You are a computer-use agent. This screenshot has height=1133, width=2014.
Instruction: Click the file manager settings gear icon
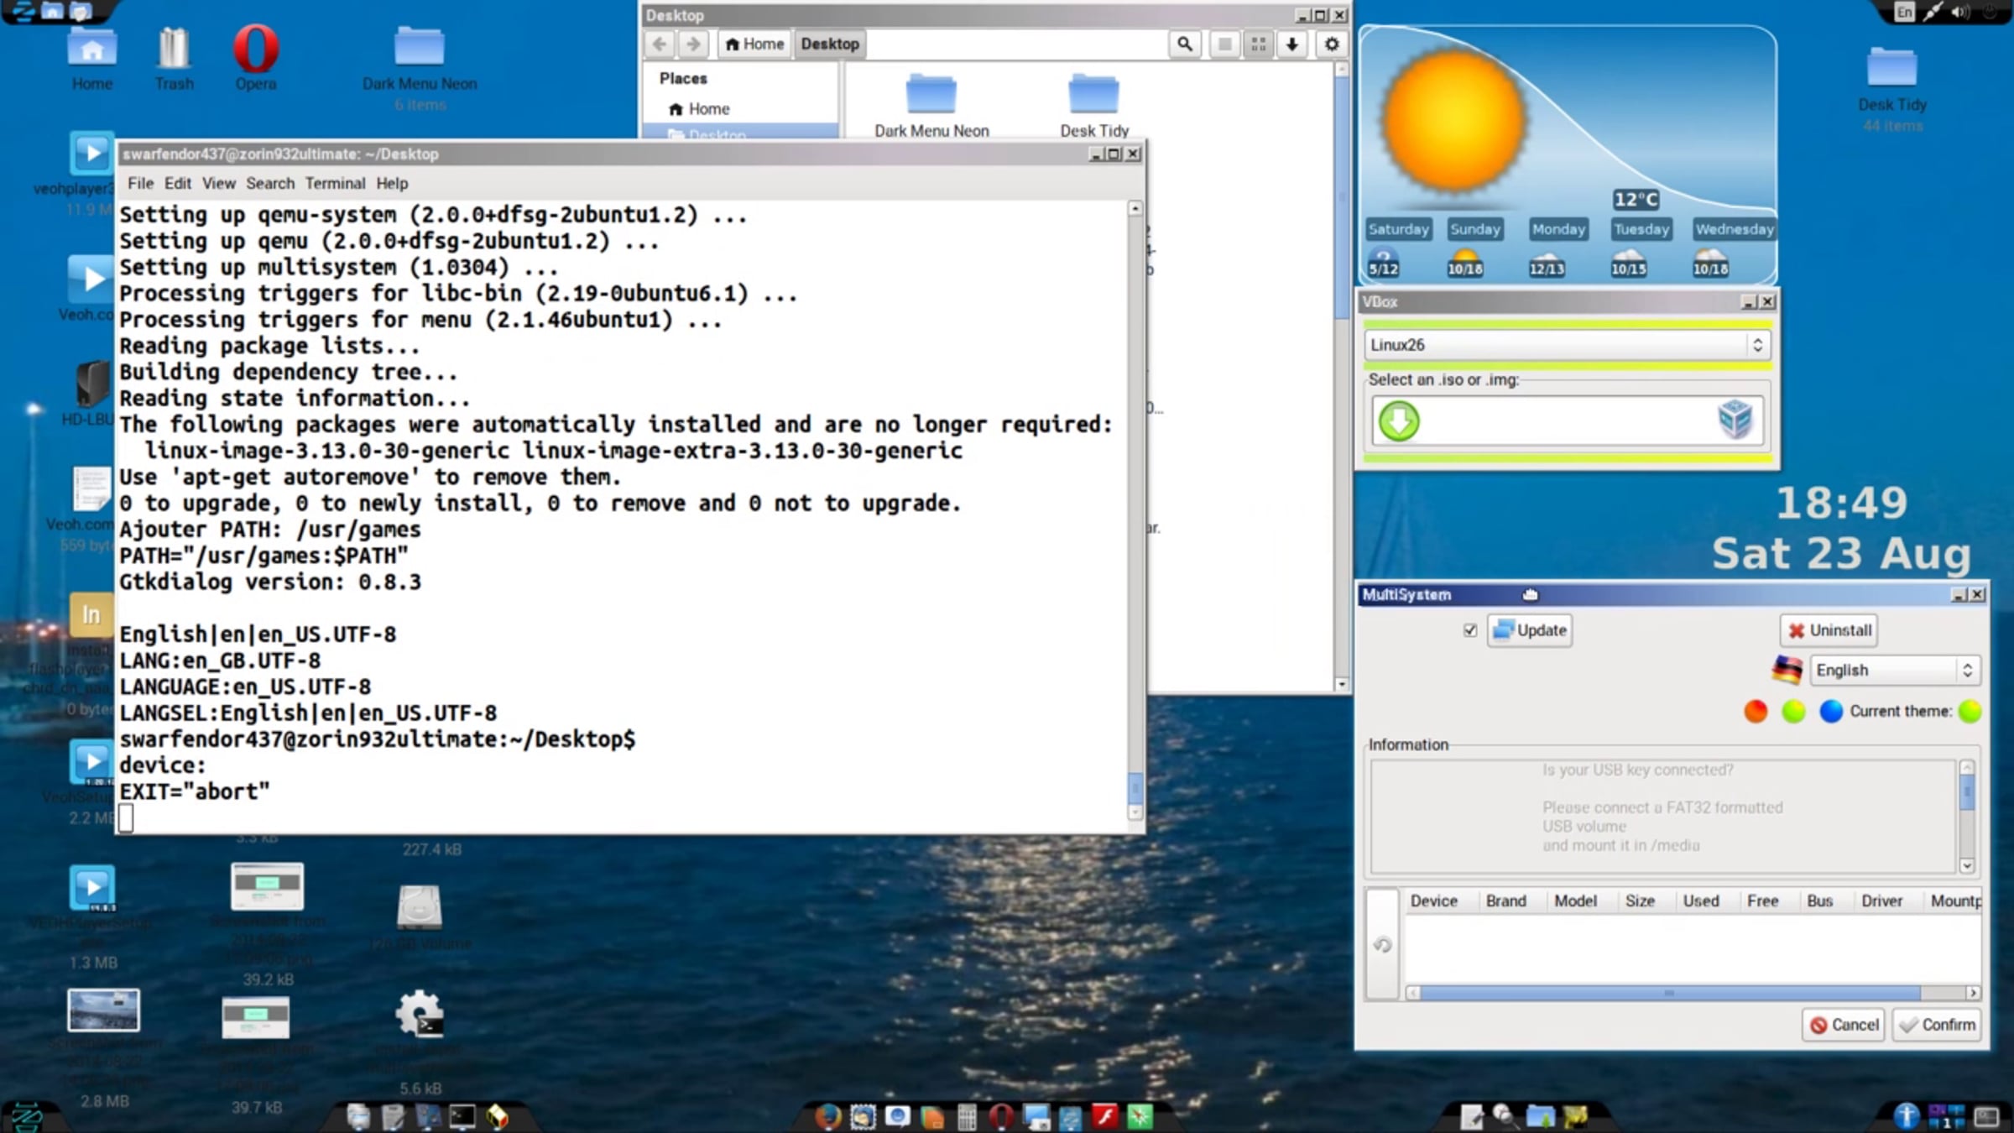(1332, 44)
